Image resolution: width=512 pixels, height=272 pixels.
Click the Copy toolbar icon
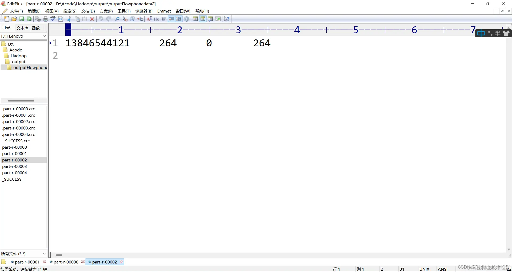point(77,19)
